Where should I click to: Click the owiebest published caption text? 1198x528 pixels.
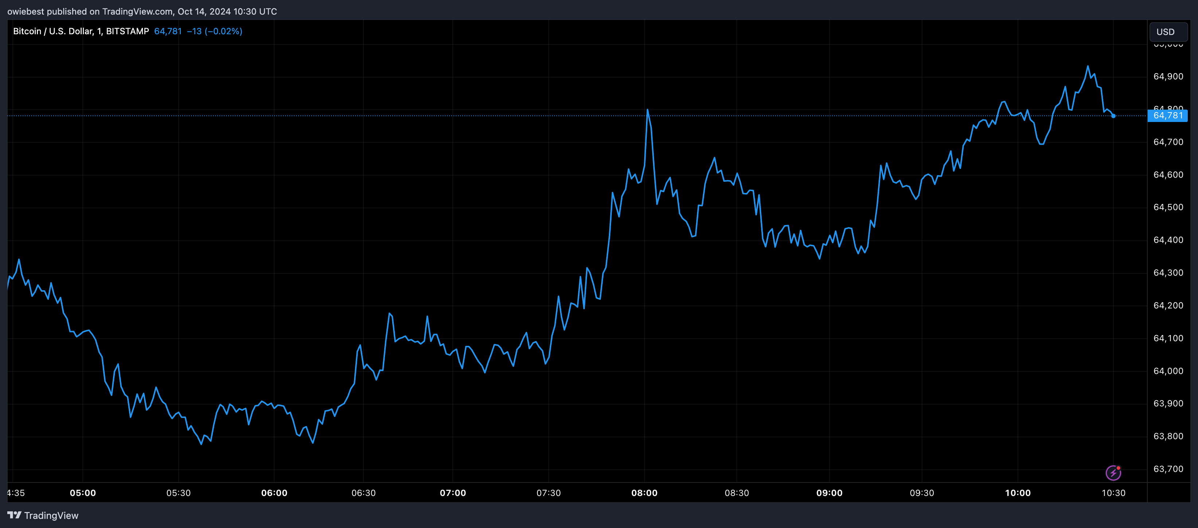(142, 11)
